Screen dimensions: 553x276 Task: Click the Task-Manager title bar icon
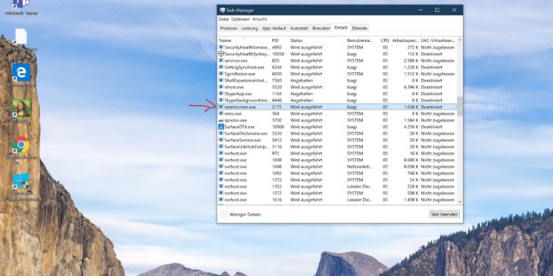[222, 10]
